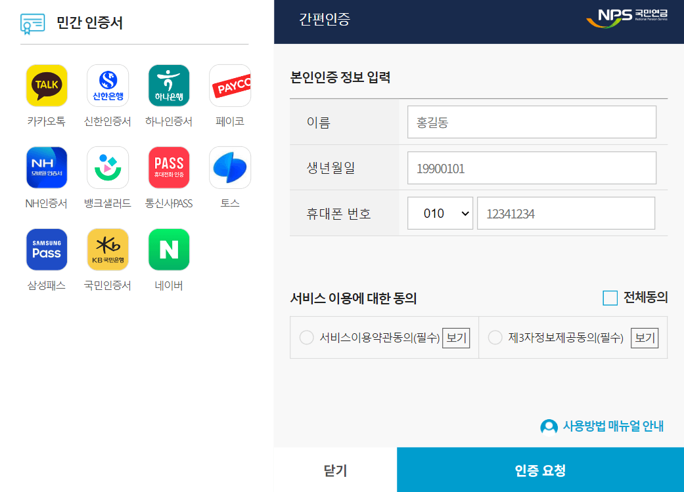Select the 서비스이용약관동의 radio button

click(x=306, y=337)
